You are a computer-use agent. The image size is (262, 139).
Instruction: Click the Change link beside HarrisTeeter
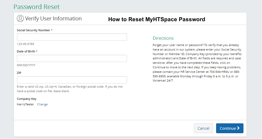click(42, 104)
